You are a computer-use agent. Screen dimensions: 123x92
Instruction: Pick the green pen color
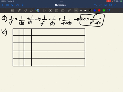point(104,10)
